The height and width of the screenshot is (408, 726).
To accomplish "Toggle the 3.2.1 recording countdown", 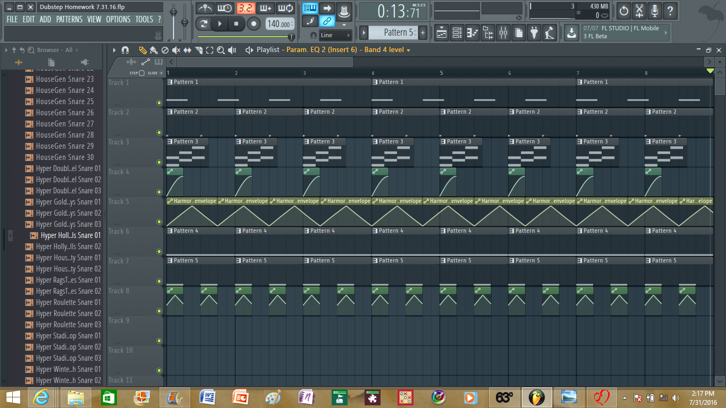I will pyautogui.click(x=246, y=8).
